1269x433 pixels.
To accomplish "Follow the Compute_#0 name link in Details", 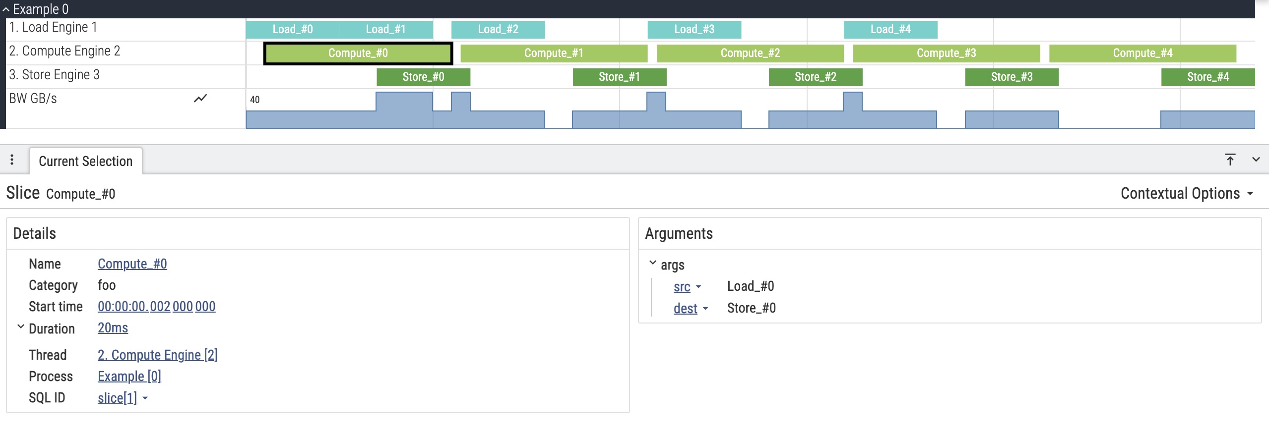I will (131, 264).
